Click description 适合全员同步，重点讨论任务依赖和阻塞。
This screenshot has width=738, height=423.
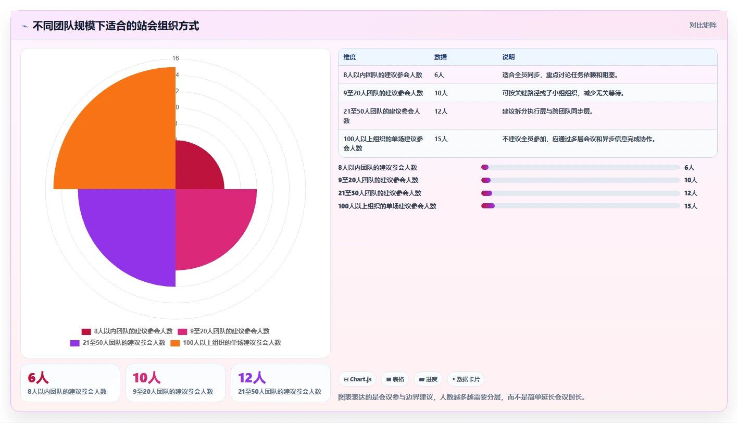coord(560,75)
